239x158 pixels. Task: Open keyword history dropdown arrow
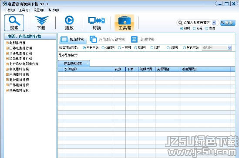tap(214, 23)
